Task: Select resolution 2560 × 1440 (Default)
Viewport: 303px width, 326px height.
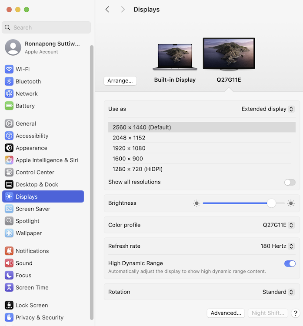Action: [x=202, y=127]
